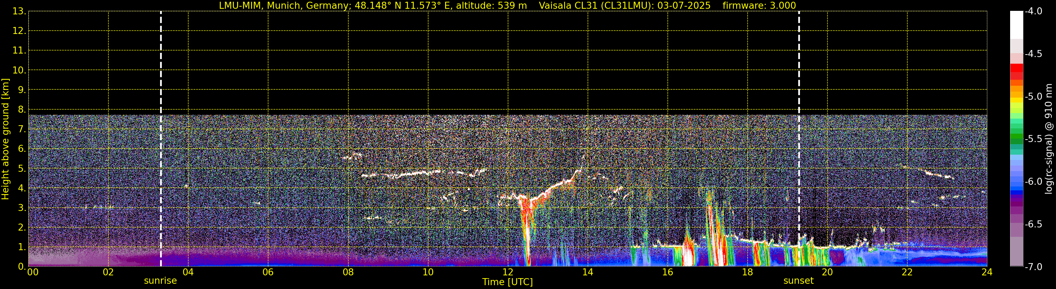
Task: Click the colorbar tick label '-4.5'
Action: [x=1033, y=54]
